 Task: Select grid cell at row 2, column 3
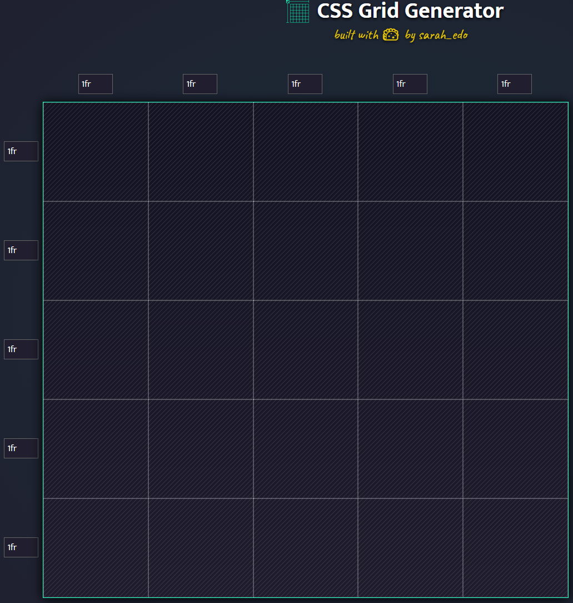point(306,251)
